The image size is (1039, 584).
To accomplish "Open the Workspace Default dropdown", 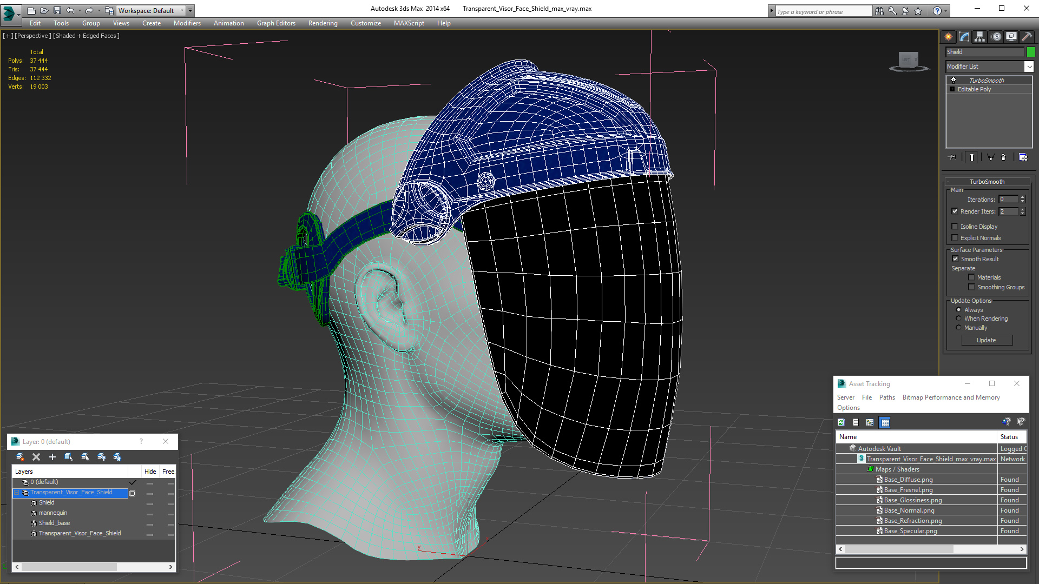I will (150, 10).
